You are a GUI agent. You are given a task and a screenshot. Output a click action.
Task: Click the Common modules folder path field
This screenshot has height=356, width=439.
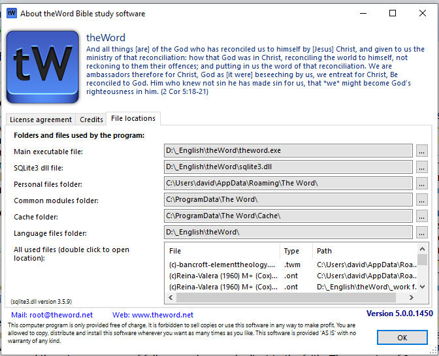(x=288, y=199)
